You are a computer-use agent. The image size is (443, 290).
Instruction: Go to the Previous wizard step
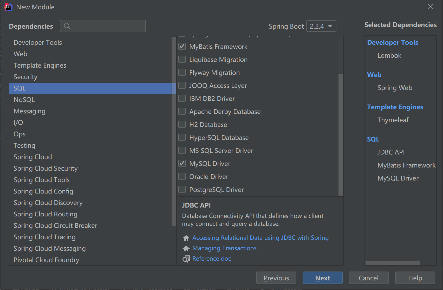(276, 278)
